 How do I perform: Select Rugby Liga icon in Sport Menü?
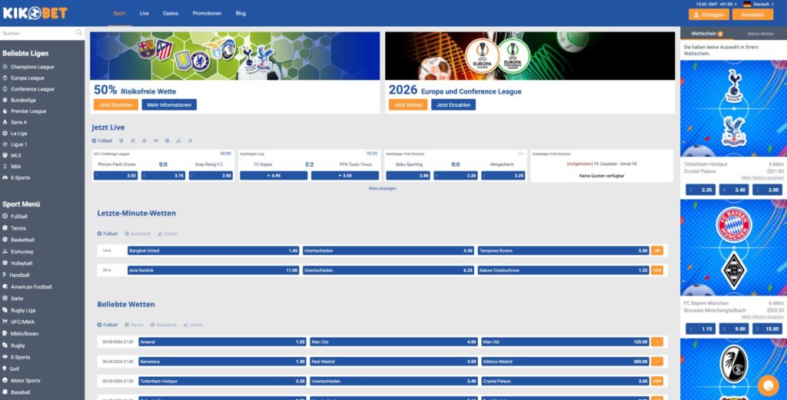pyautogui.click(x=5, y=310)
